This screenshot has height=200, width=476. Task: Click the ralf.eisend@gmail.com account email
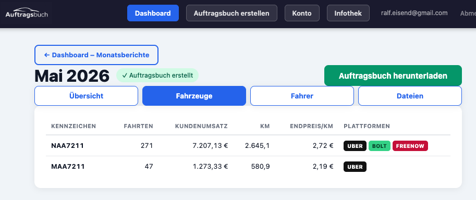(x=414, y=12)
